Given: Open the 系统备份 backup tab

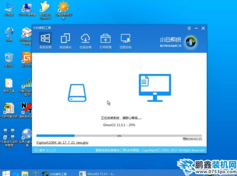Looking at the screenshot, I should [x=65, y=41].
